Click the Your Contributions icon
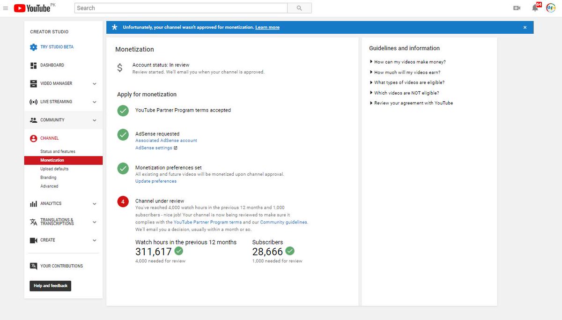 [x=33, y=266]
